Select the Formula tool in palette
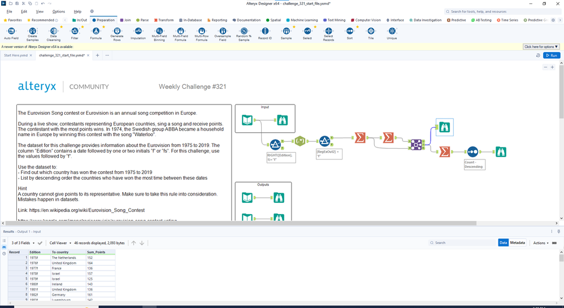Image resolution: width=564 pixels, height=308 pixels. tap(96, 33)
